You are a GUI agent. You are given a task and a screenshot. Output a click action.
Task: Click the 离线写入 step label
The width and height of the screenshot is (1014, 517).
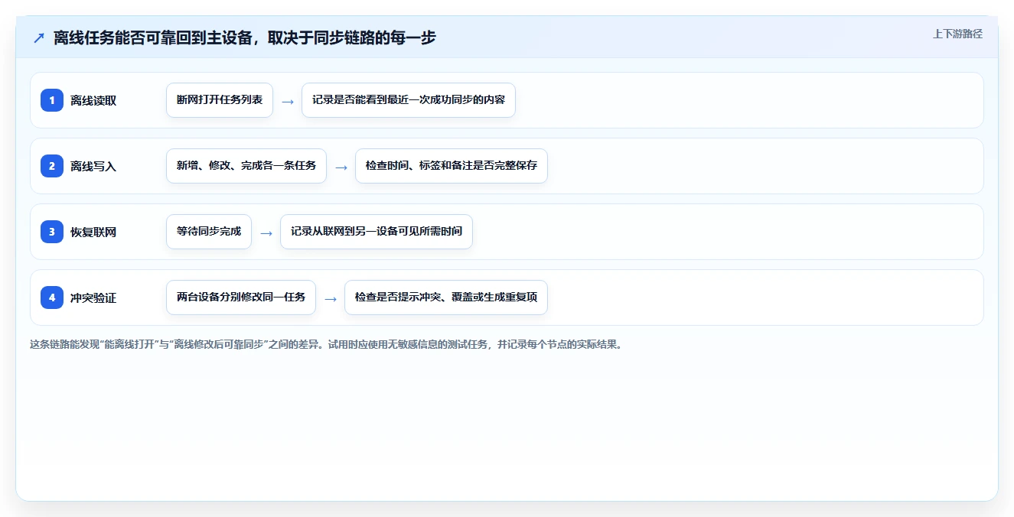click(93, 166)
